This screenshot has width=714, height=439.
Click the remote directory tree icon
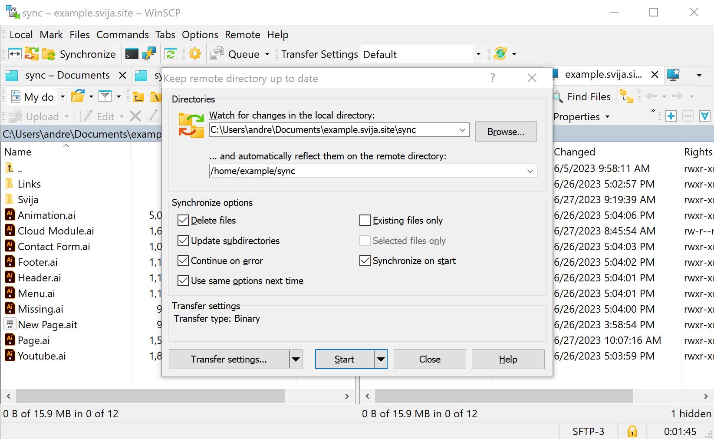point(626,96)
